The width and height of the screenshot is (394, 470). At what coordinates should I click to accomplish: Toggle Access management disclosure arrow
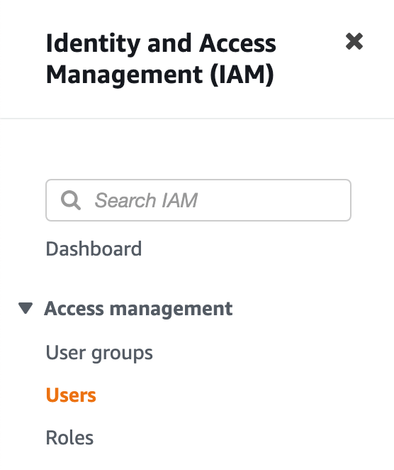pyautogui.click(x=26, y=308)
